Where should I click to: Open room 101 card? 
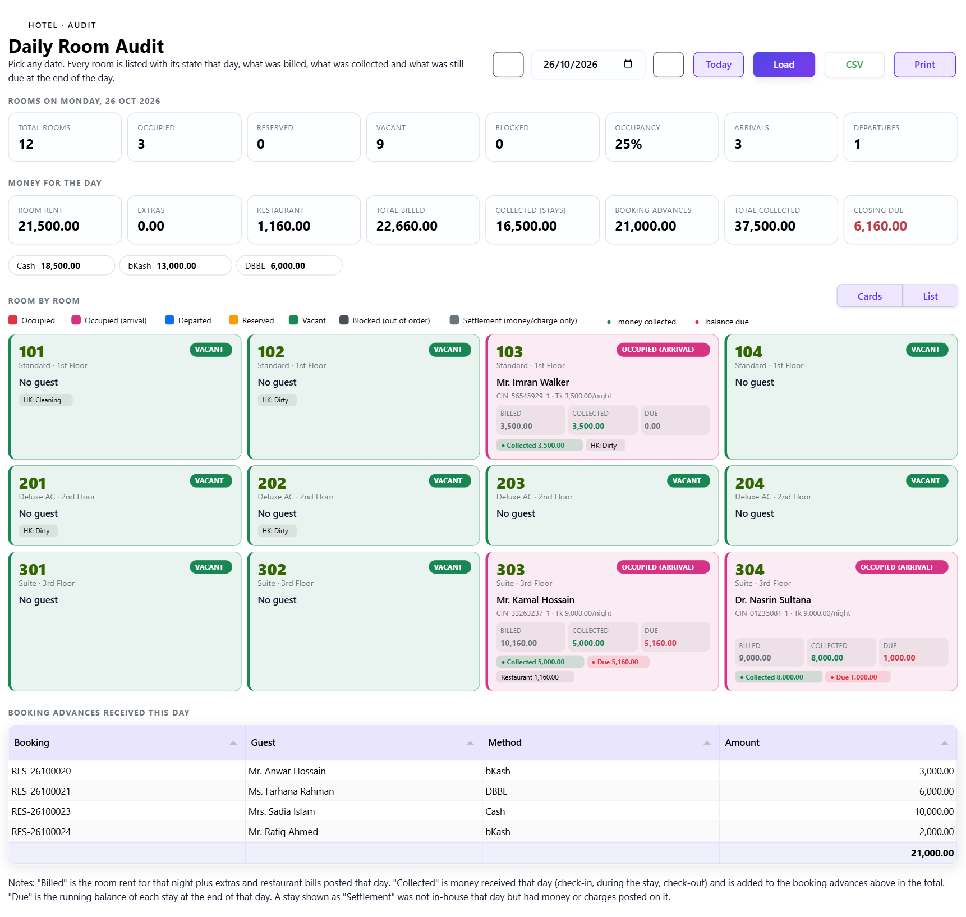coord(125,397)
